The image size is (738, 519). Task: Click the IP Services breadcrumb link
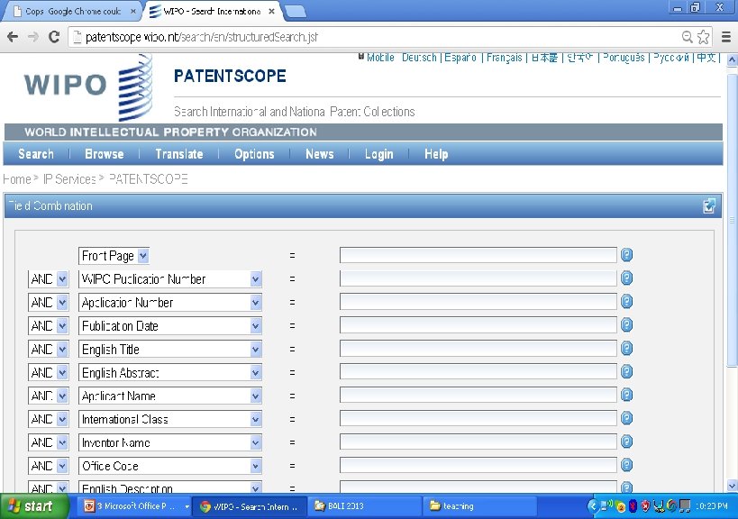click(69, 179)
